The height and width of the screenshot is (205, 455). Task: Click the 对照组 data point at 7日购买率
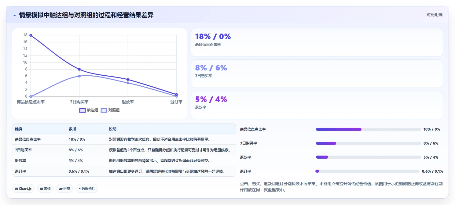(x=79, y=76)
